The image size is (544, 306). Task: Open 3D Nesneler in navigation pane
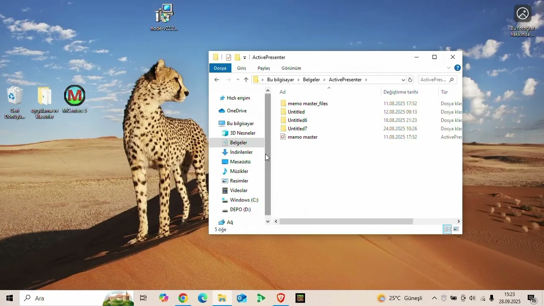(238, 133)
